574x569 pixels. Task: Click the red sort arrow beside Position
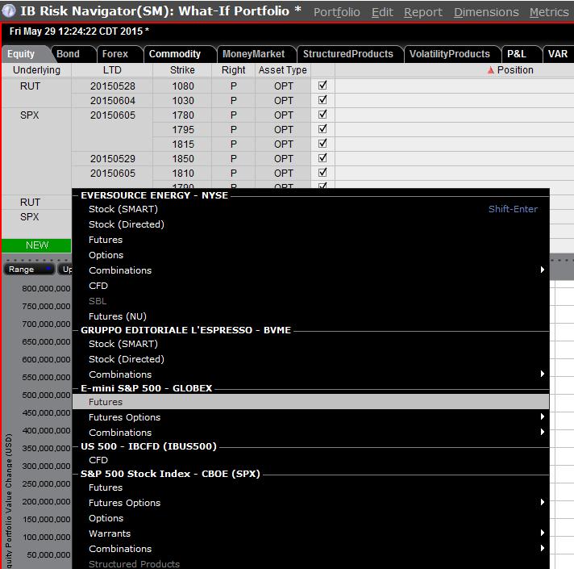[x=490, y=70]
